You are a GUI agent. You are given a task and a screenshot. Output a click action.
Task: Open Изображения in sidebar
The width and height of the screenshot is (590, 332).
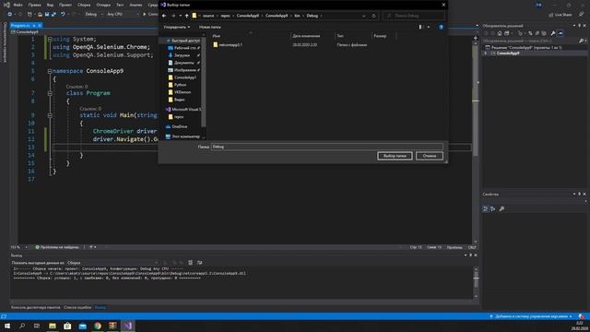pos(183,70)
